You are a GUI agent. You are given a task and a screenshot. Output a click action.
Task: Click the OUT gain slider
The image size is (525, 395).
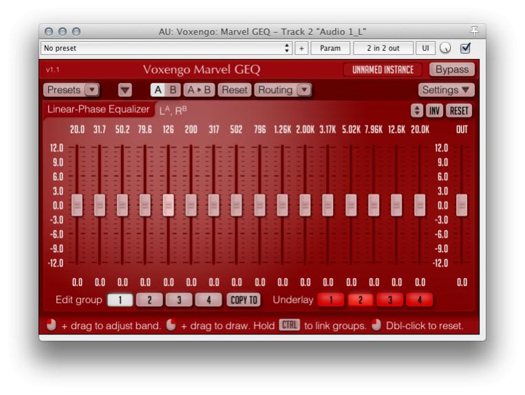coord(462,205)
